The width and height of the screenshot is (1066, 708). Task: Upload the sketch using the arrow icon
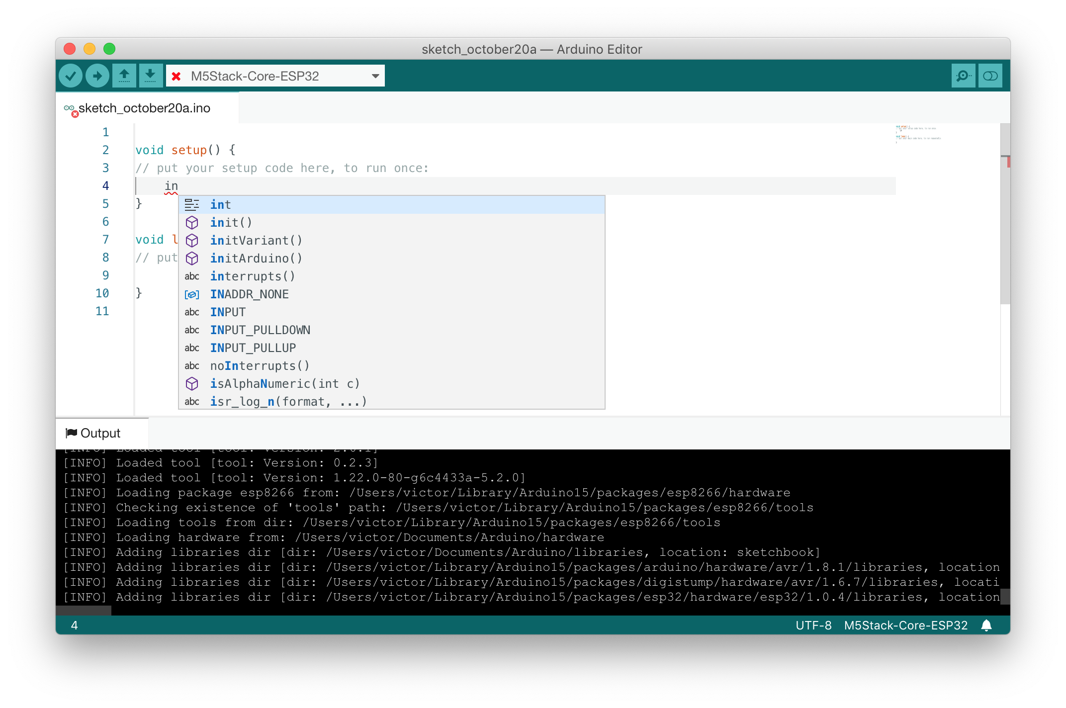click(x=97, y=75)
